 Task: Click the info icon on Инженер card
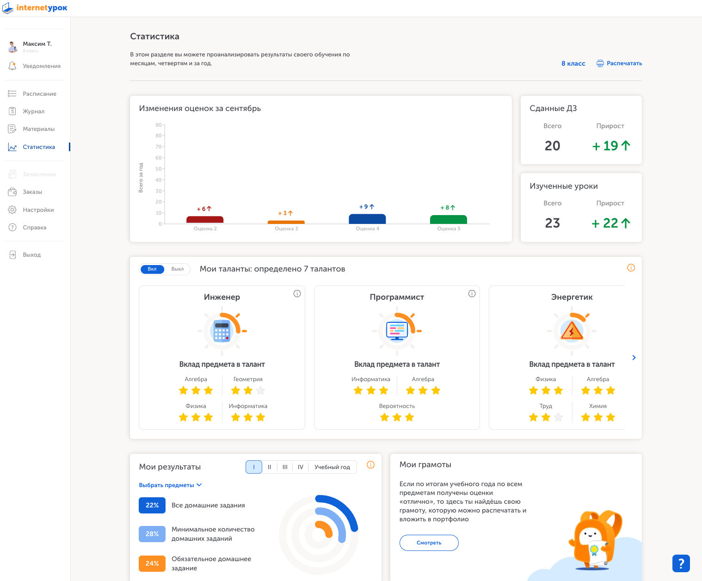(297, 294)
